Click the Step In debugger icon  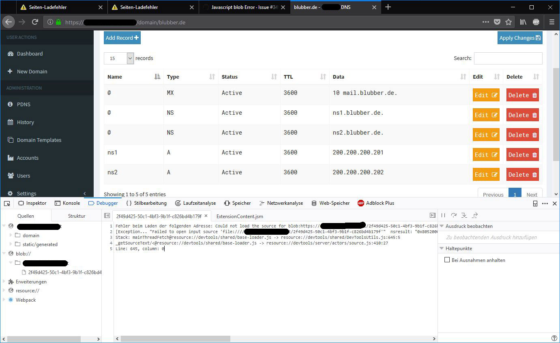coord(464,215)
